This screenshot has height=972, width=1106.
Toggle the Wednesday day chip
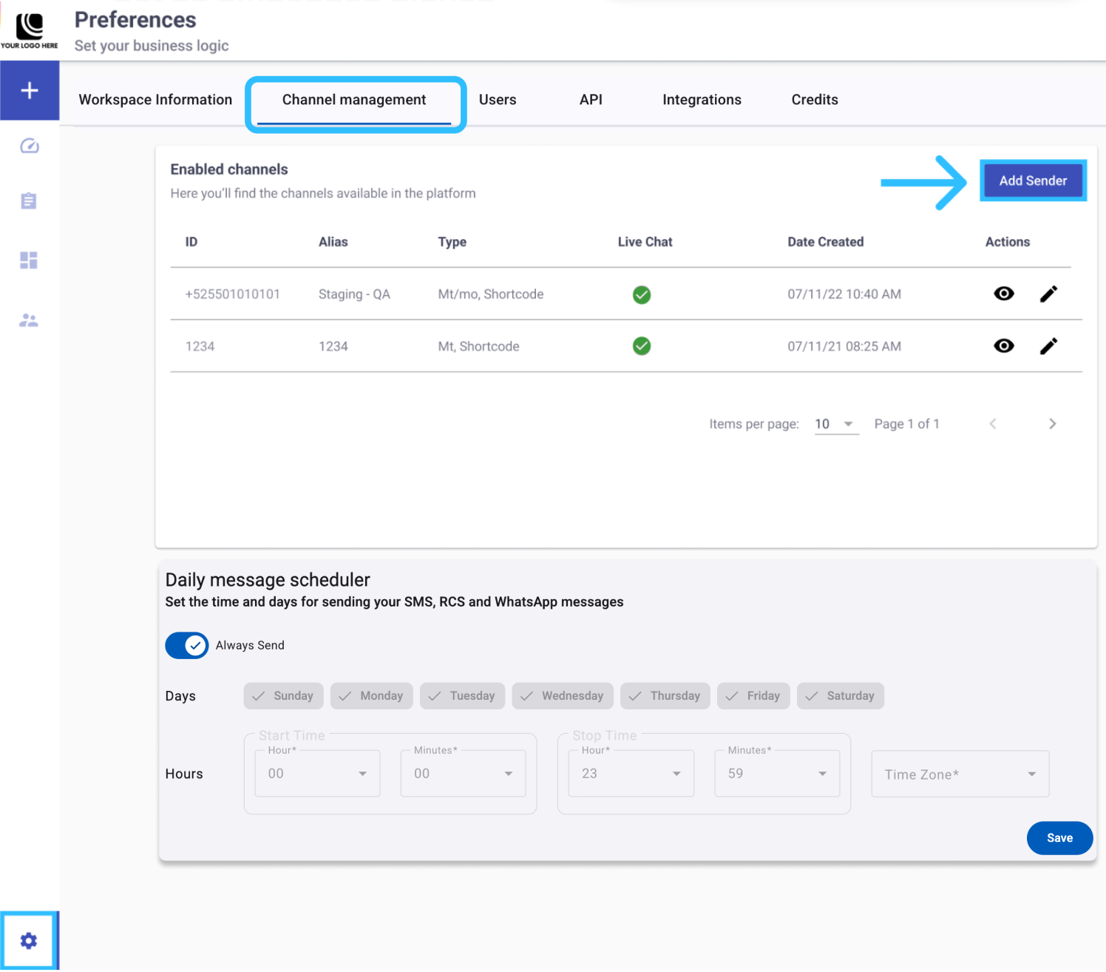[x=563, y=696]
